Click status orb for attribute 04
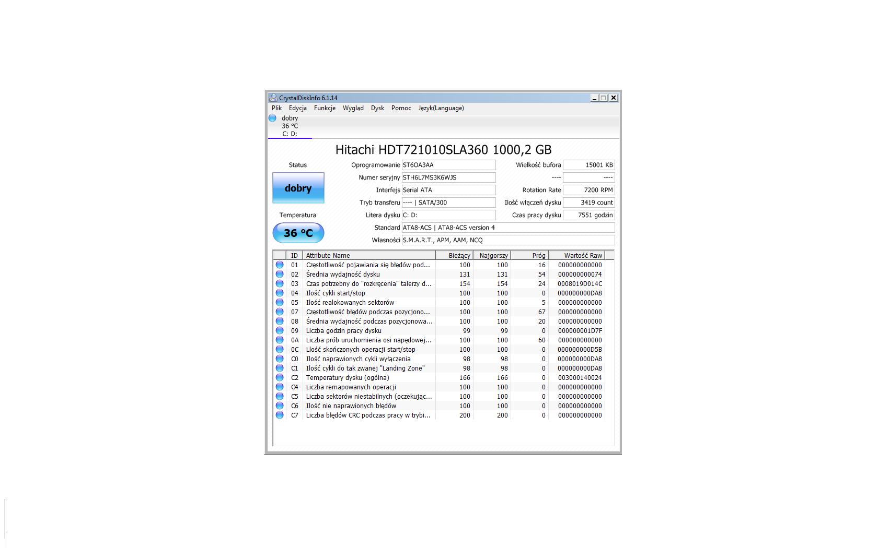Image resolution: width=878 pixels, height=548 pixels. (280, 293)
